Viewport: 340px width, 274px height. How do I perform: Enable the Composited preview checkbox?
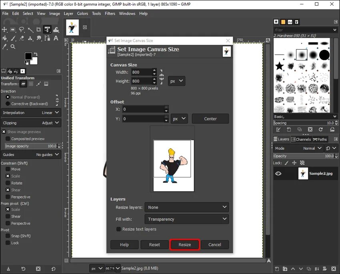coord(8,139)
